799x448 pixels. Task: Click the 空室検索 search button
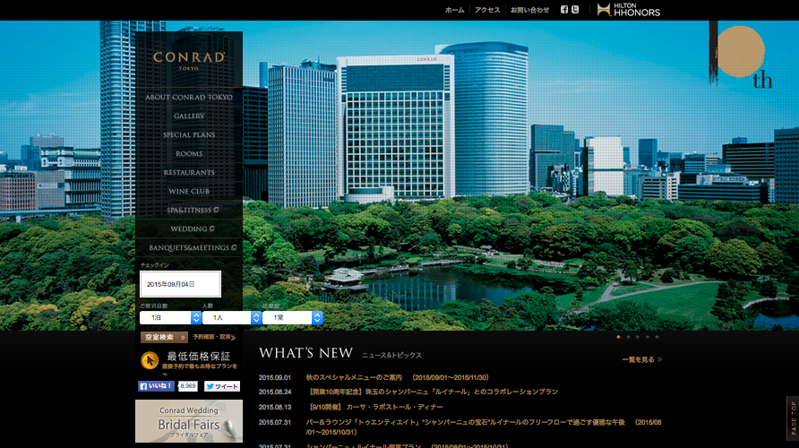point(164,338)
